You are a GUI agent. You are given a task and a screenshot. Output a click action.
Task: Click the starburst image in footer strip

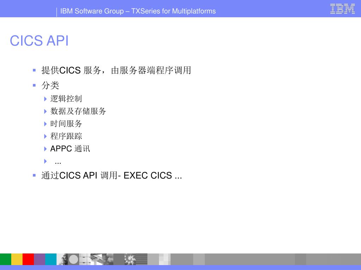click(x=130, y=259)
